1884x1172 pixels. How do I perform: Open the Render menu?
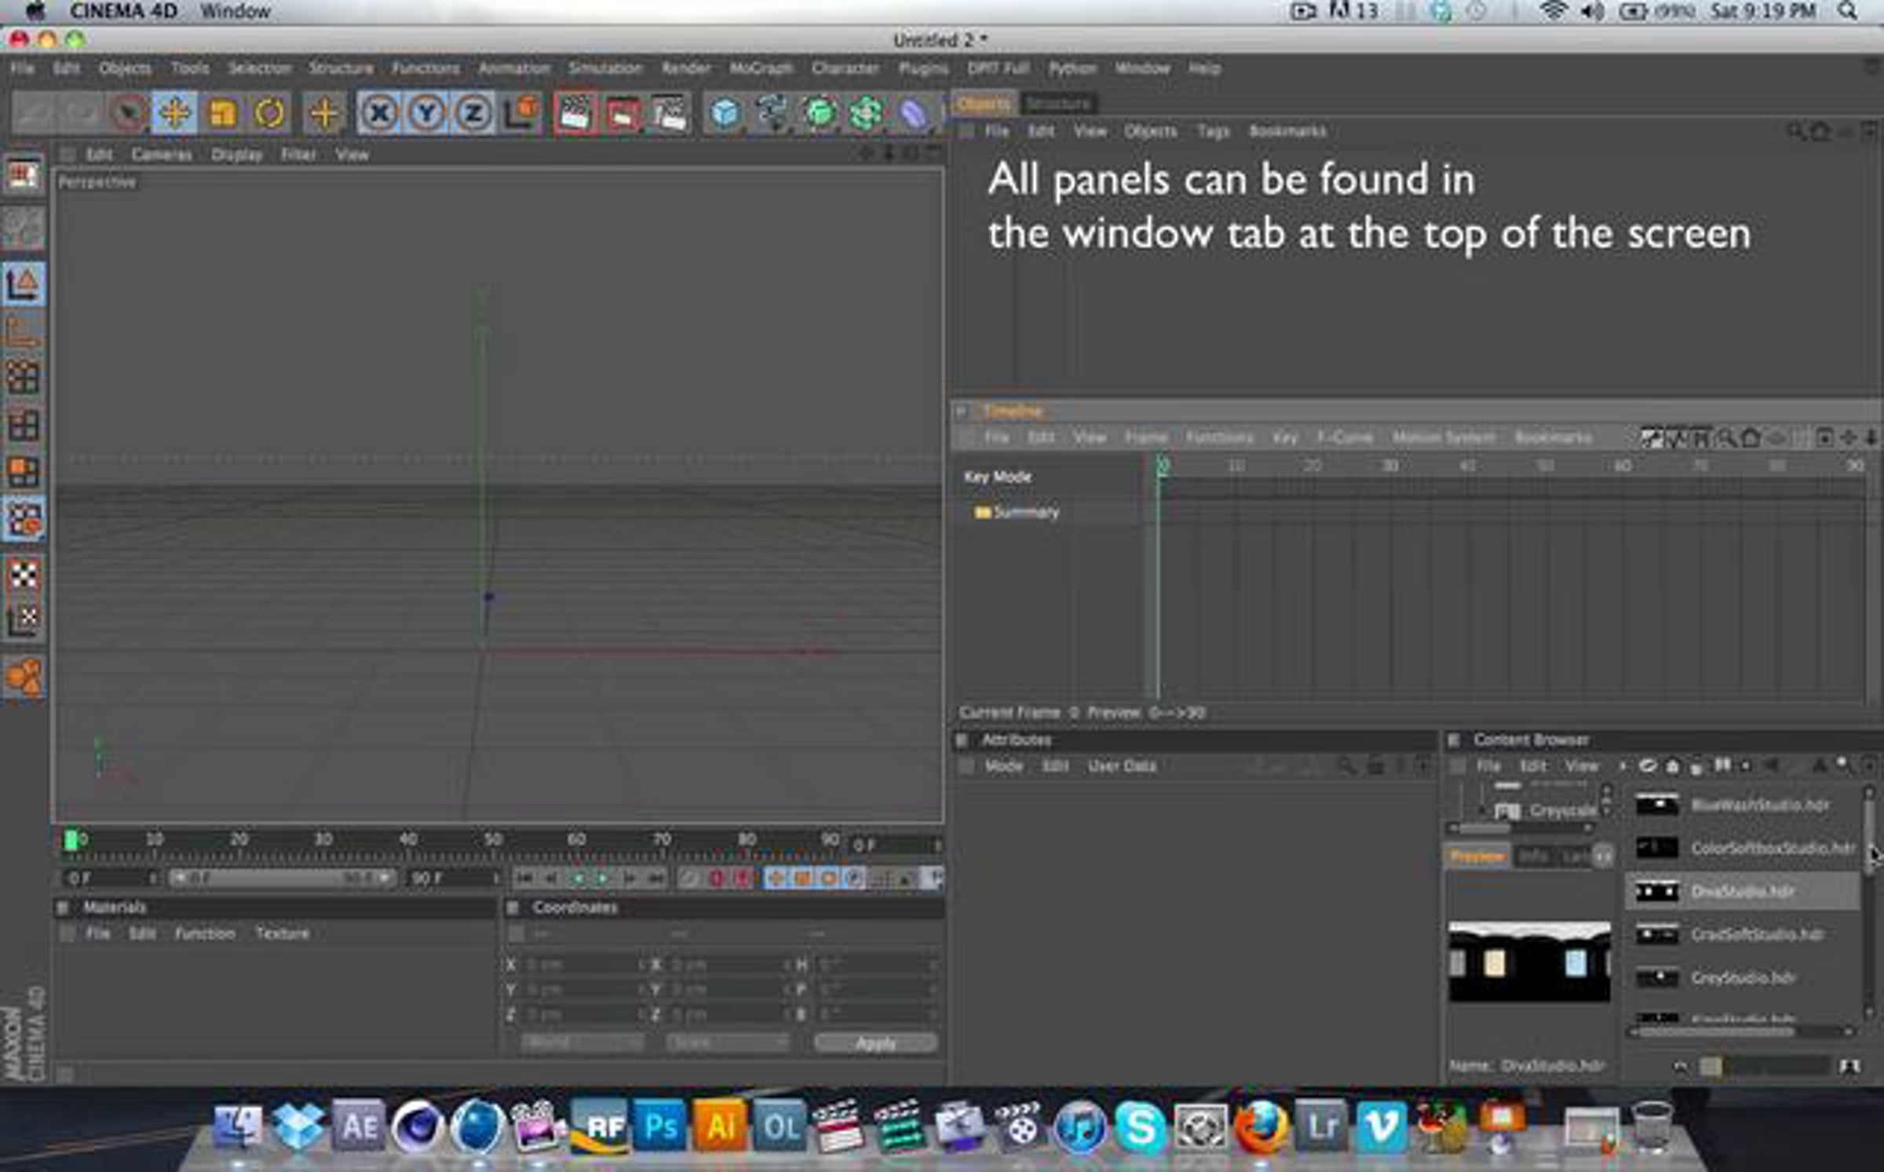point(685,68)
